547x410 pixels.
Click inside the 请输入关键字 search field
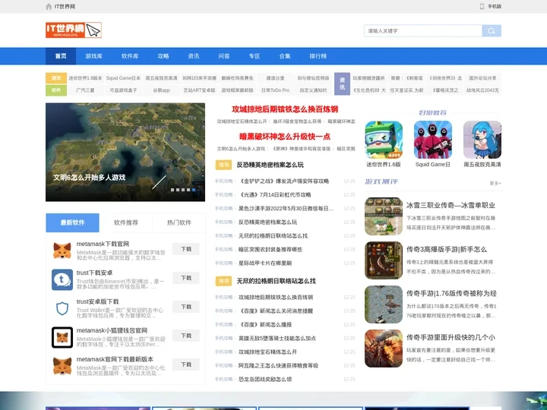pos(423,30)
